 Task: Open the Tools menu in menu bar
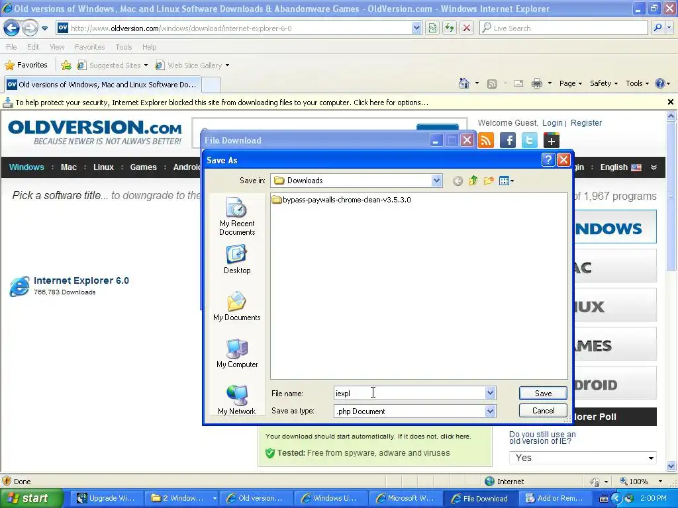tap(124, 47)
